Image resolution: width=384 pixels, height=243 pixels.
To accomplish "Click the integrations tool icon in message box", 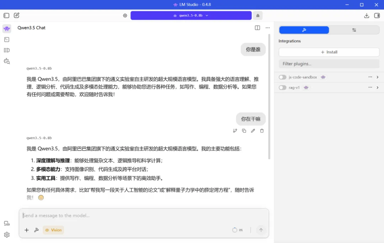I will (37, 230).
